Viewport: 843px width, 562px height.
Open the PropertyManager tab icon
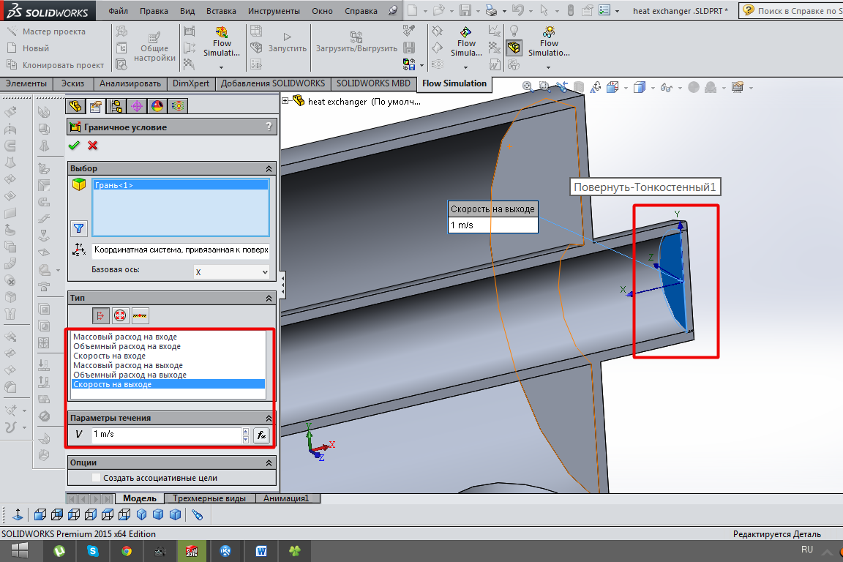click(x=96, y=106)
